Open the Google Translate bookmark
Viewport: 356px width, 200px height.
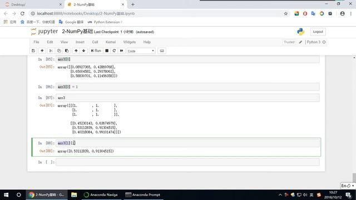point(71,22)
